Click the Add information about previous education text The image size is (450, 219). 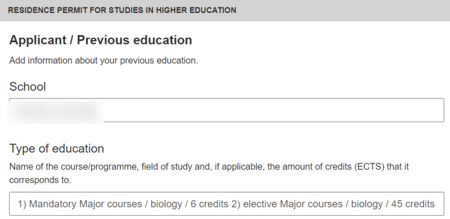tap(103, 61)
